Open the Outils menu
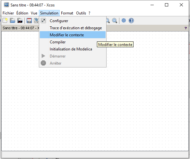Screen dimensions: 190x159 tap(81, 13)
